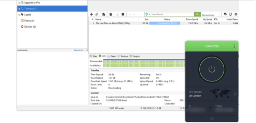Expand VPN panel with bottom chevron

click(x=212, y=119)
